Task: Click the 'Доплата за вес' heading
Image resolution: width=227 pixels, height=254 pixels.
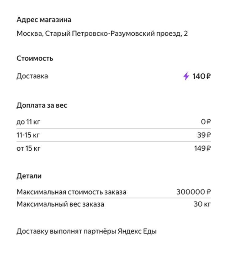Action: (x=42, y=105)
